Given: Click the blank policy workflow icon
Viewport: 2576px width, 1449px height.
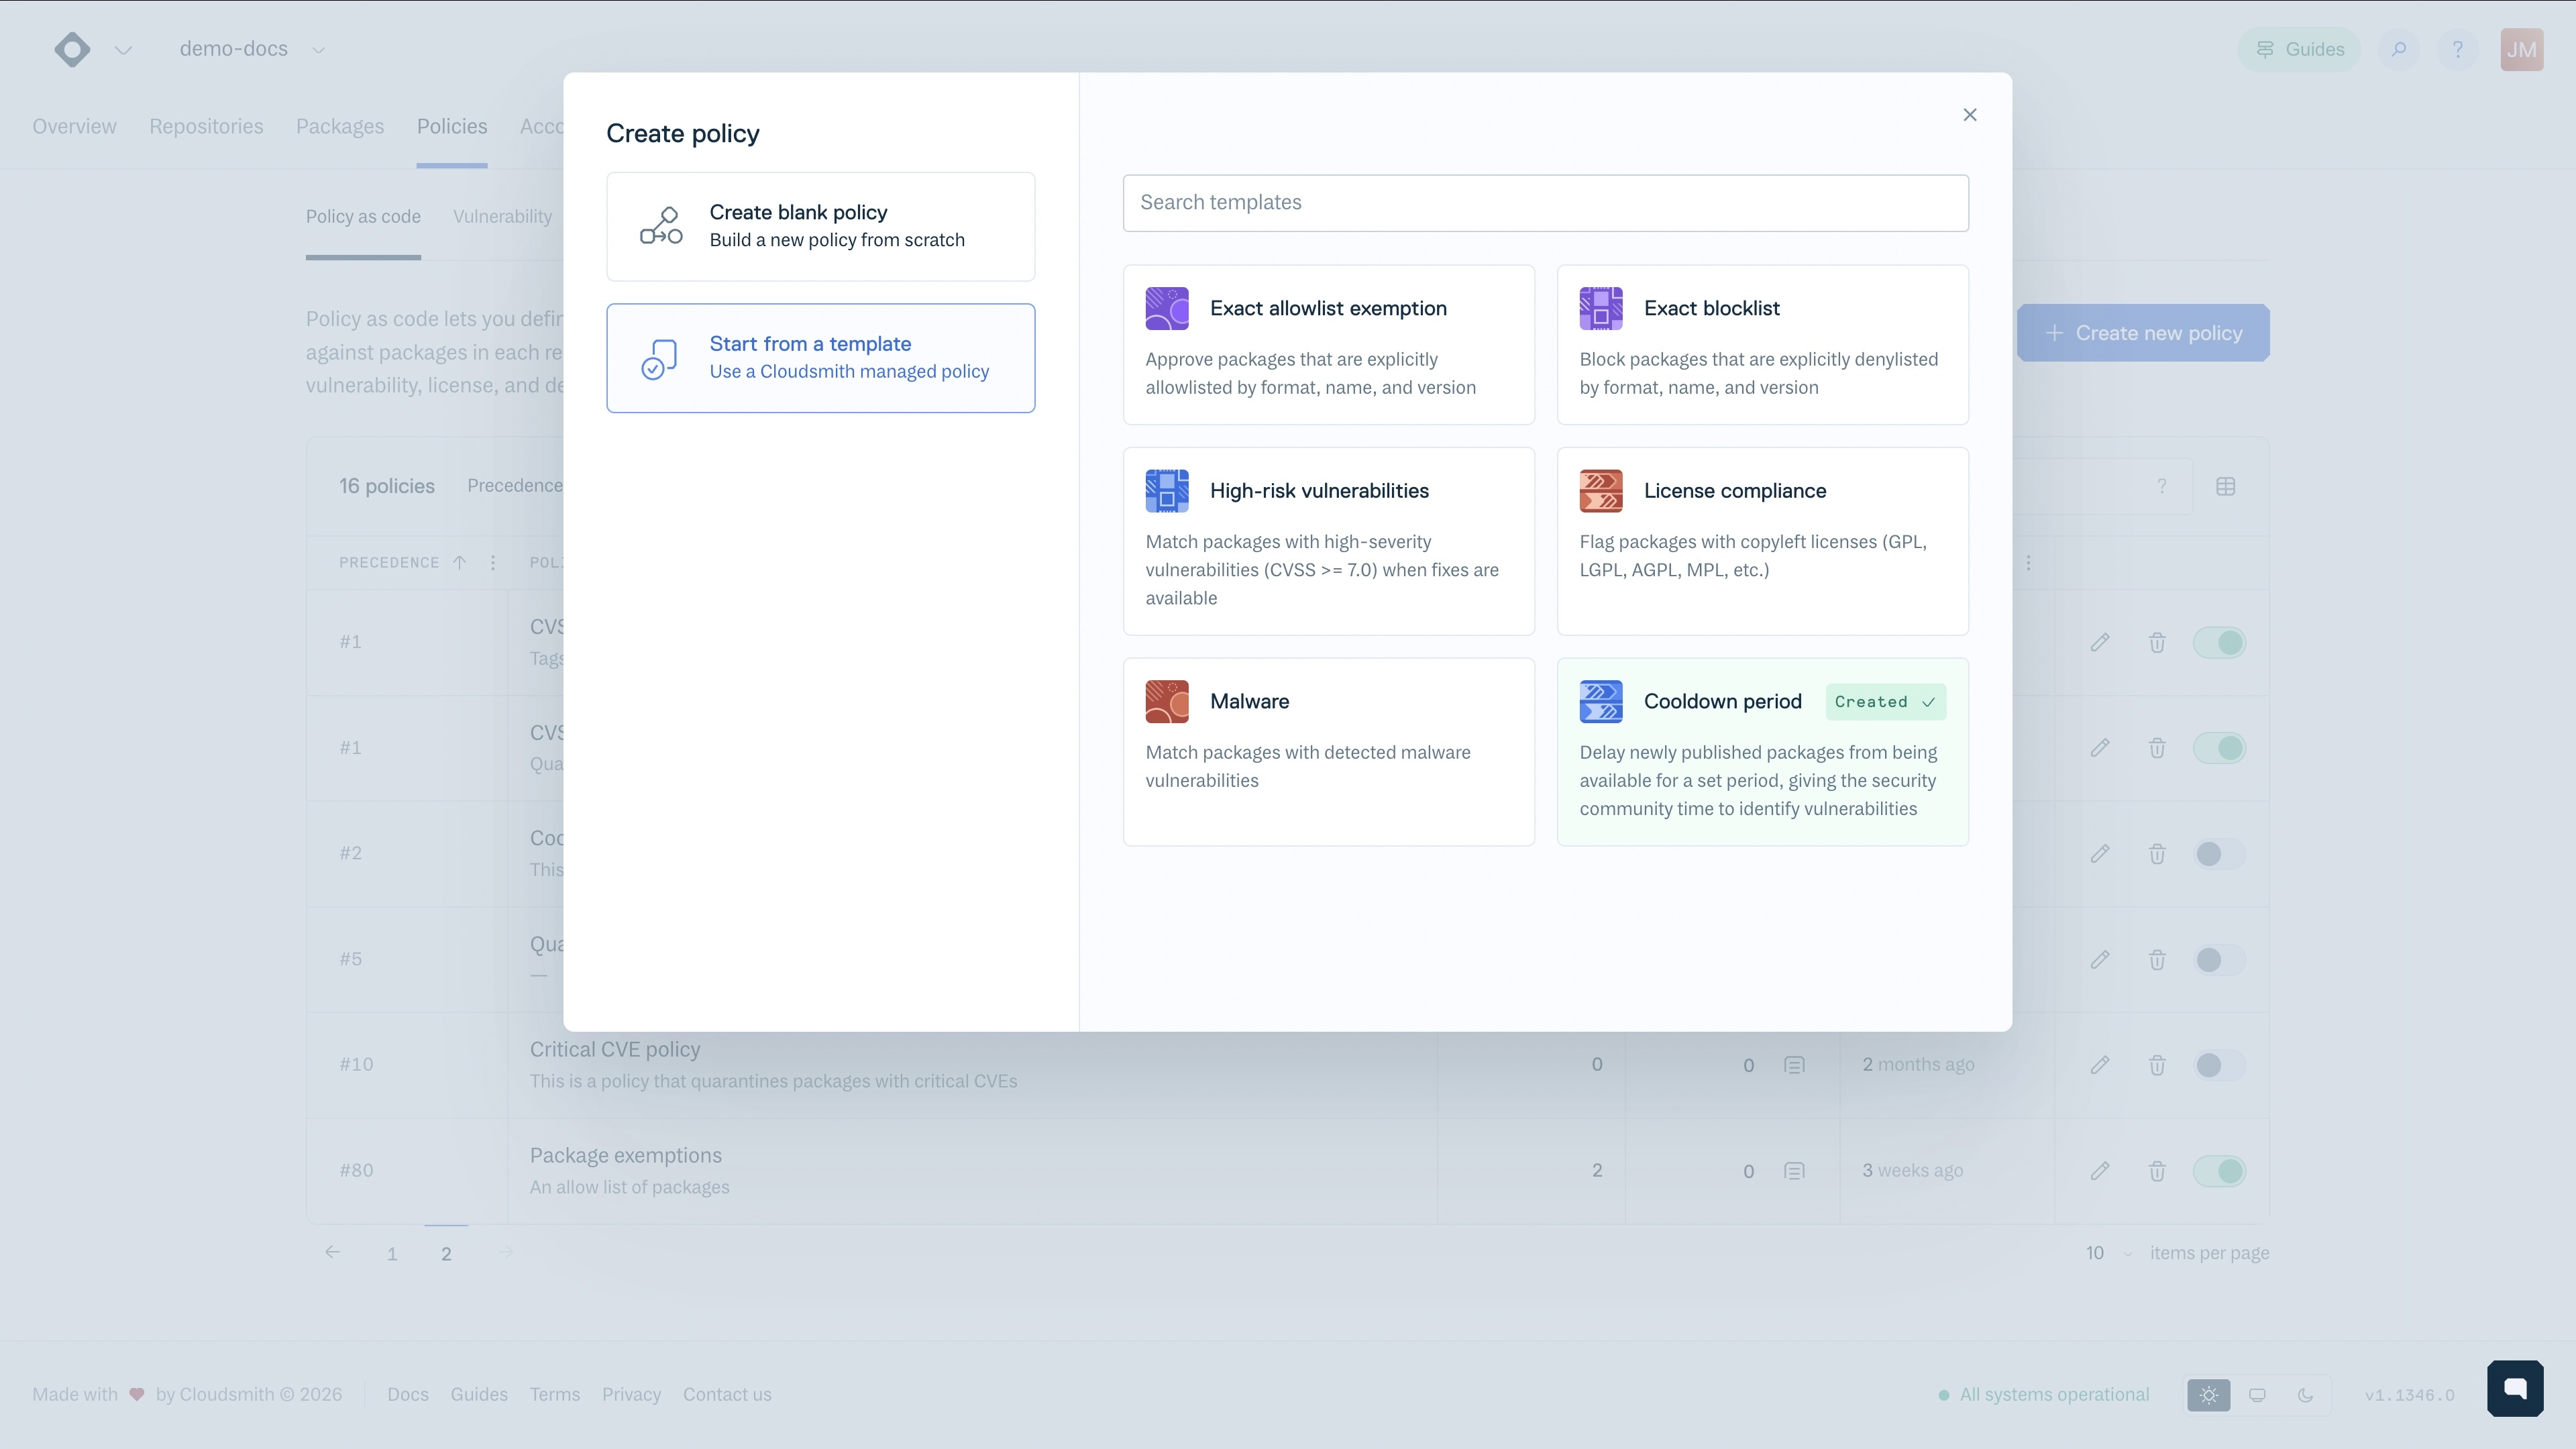Looking at the screenshot, I should 661,226.
